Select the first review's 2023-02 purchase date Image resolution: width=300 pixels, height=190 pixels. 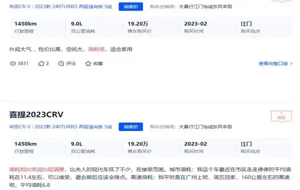click(195, 23)
